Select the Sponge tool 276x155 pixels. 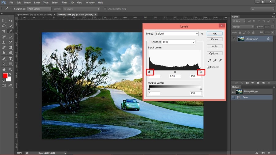coord(10,53)
